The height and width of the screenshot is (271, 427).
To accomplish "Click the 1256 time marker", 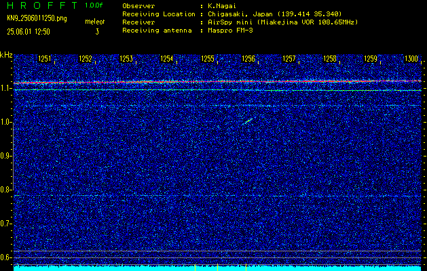I will (x=248, y=59).
